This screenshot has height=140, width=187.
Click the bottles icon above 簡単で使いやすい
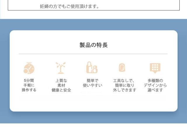pos(92,68)
